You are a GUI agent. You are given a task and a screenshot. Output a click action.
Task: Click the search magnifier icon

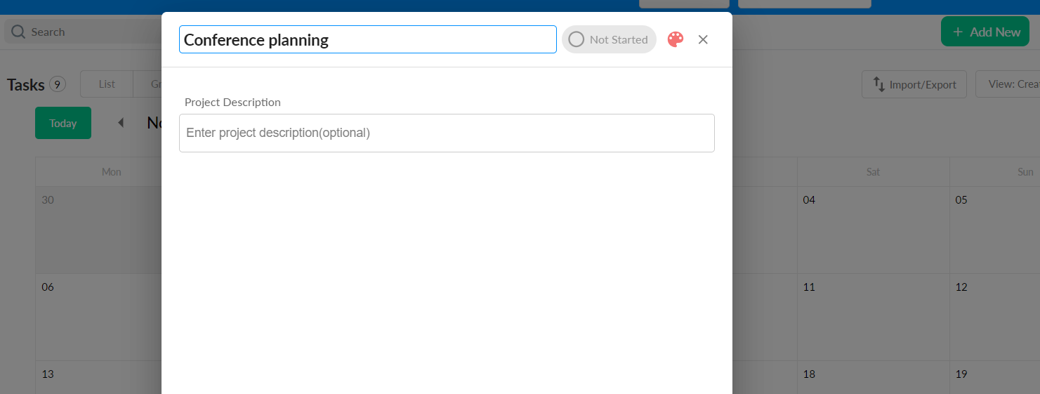18,32
